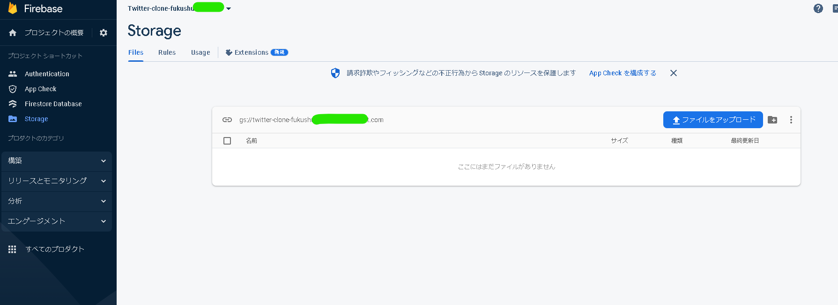The image size is (838, 305).
Task: Click the Authentication people icon
Action: [x=13, y=74]
